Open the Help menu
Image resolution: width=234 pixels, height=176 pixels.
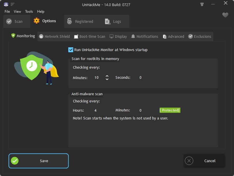point(41,12)
